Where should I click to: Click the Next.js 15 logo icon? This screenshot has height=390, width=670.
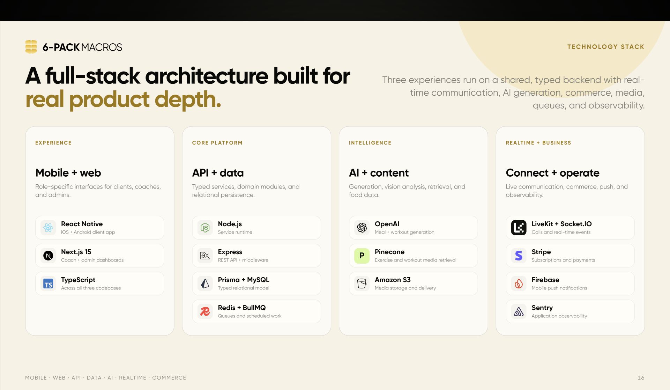tap(48, 256)
